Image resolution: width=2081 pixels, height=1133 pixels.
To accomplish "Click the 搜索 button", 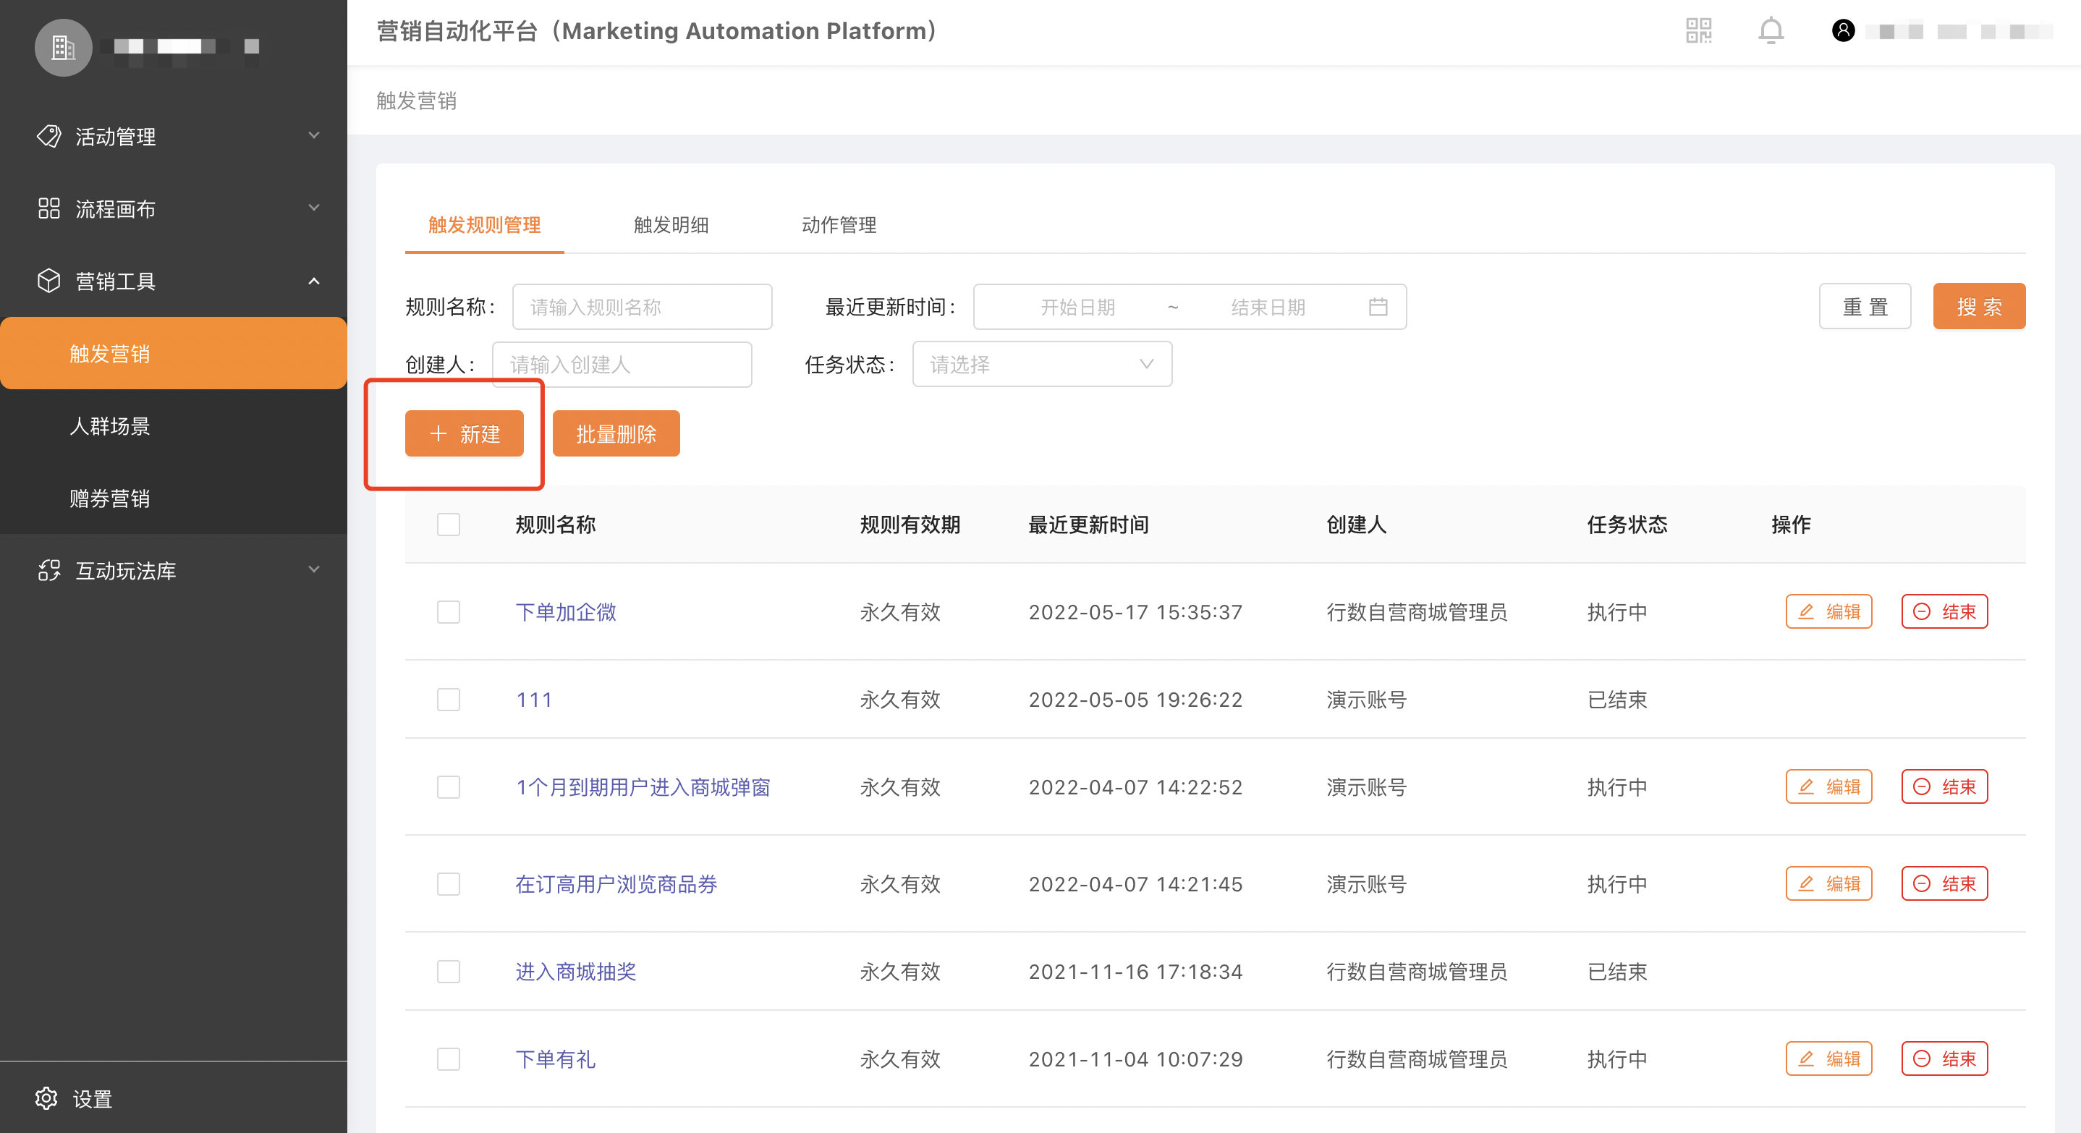I will (1978, 306).
